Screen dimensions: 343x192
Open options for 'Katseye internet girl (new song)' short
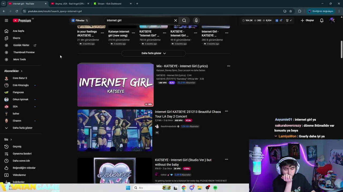click(133, 33)
